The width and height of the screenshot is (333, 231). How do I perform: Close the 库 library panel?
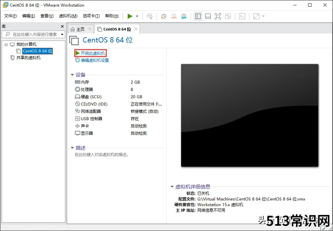click(62, 26)
